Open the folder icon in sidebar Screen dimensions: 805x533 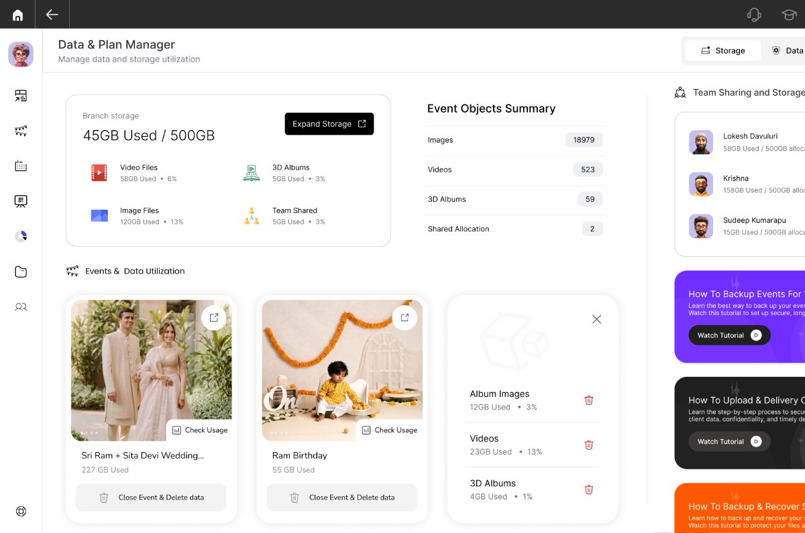(21, 272)
